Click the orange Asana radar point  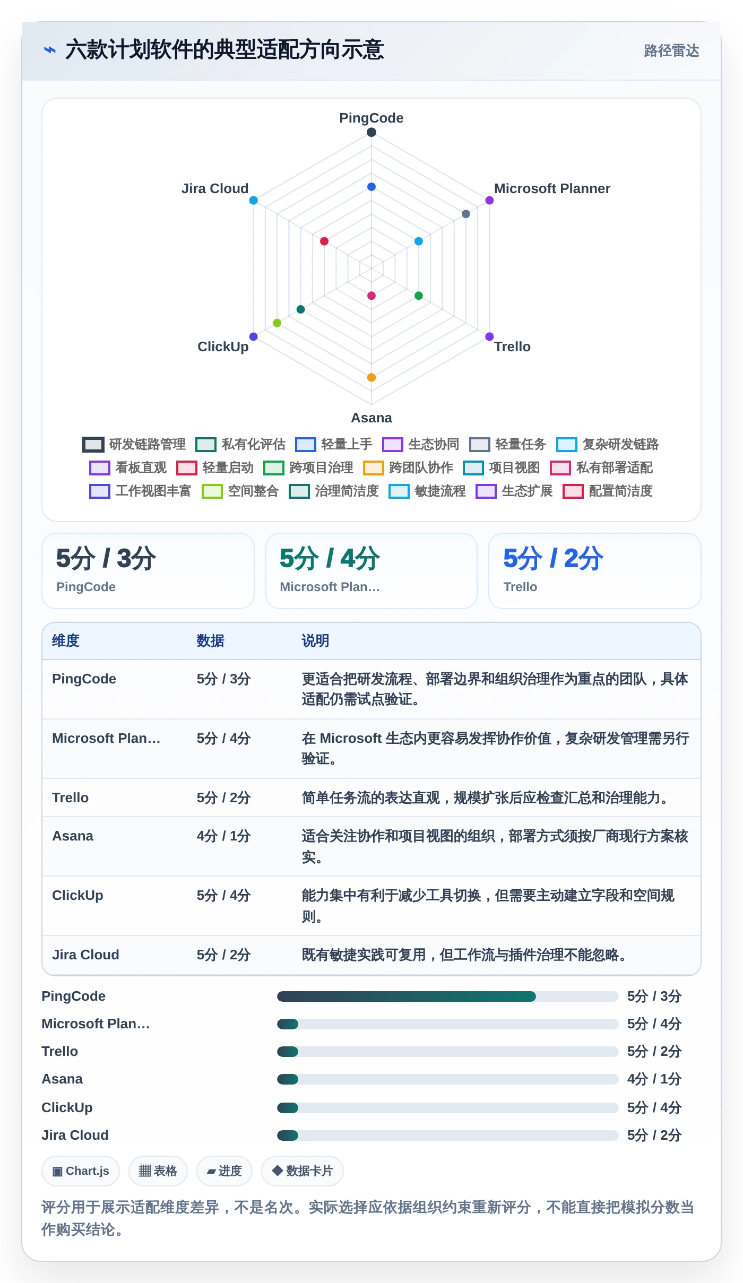point(371,377)
